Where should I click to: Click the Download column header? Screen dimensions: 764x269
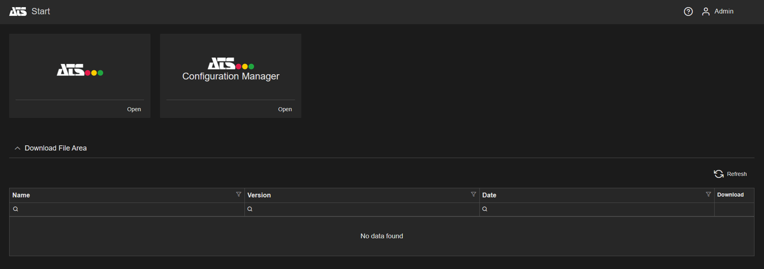coord(730,195)
